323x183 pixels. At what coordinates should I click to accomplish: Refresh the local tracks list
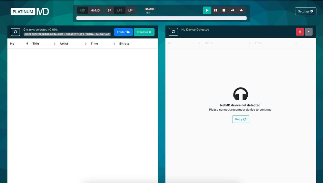[x=16, y=32]
